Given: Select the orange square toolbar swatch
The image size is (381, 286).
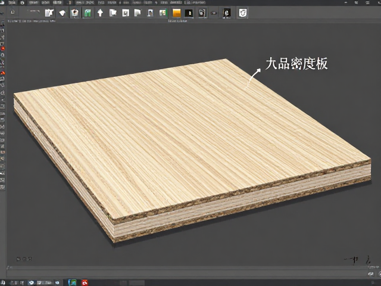Looking at the screenshot, I should point(176,13).
